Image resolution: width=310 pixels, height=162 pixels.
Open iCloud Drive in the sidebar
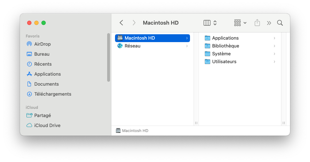coord(43,126)
